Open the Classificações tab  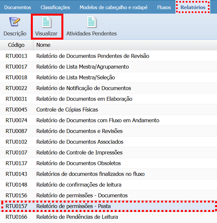point(55,7)
